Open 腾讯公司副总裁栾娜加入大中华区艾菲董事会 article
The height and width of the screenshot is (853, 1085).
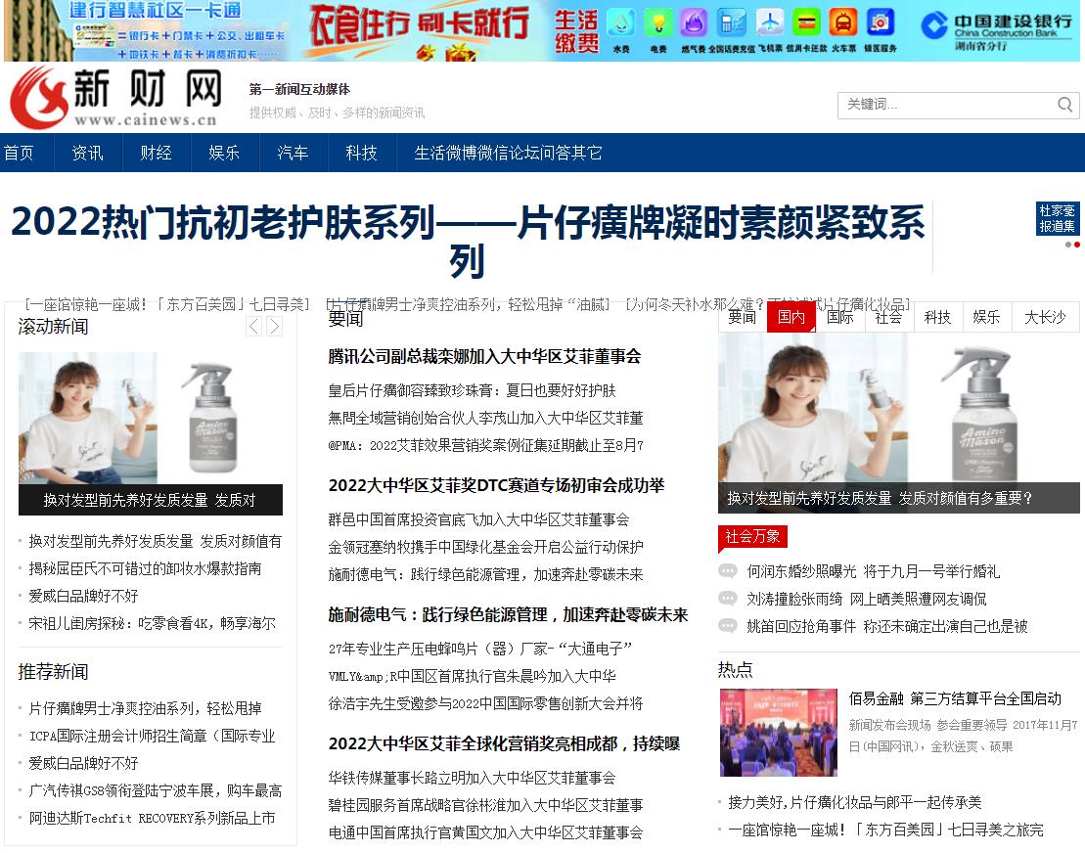[484, 356]
